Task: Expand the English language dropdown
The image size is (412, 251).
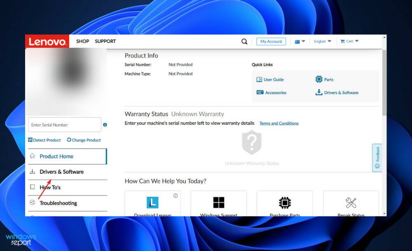Action: [x=322, y=41]
